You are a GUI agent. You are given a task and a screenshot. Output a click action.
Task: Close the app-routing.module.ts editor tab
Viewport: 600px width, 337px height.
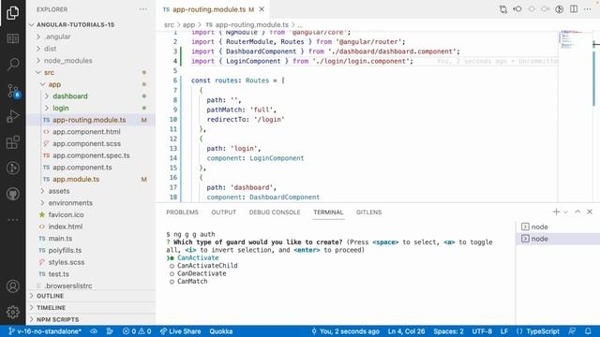[262, 9]
